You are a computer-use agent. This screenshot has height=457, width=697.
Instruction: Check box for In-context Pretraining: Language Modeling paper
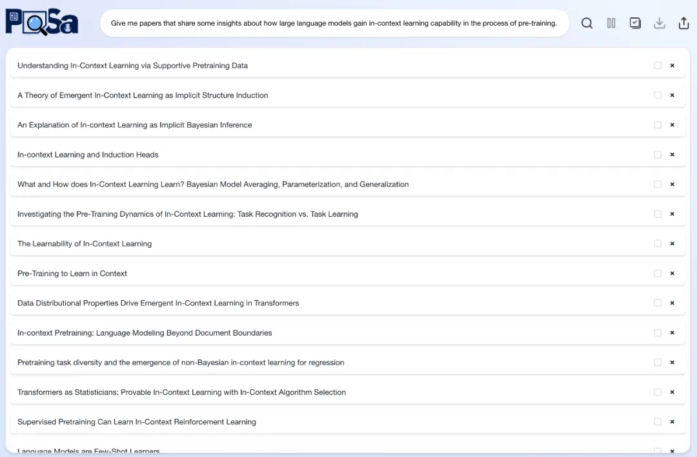[x=658, y=332]
